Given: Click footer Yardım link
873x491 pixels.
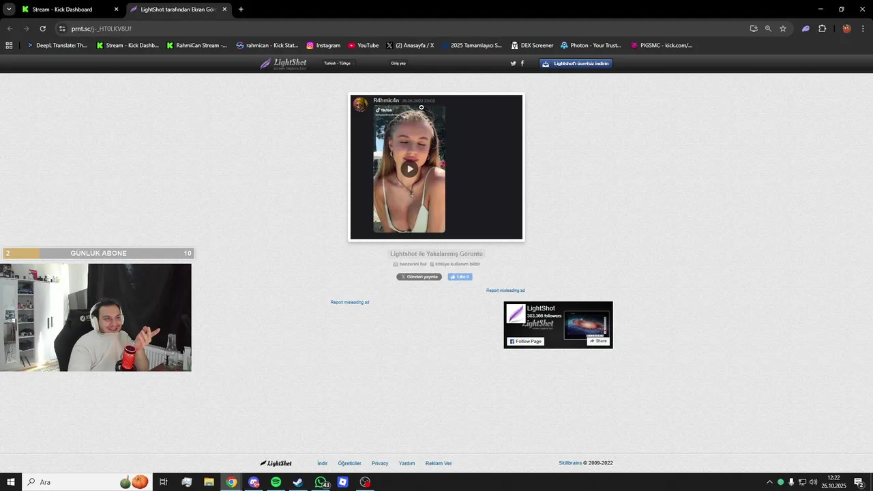Looking at the screenshot, I should (x=407, y=463).
